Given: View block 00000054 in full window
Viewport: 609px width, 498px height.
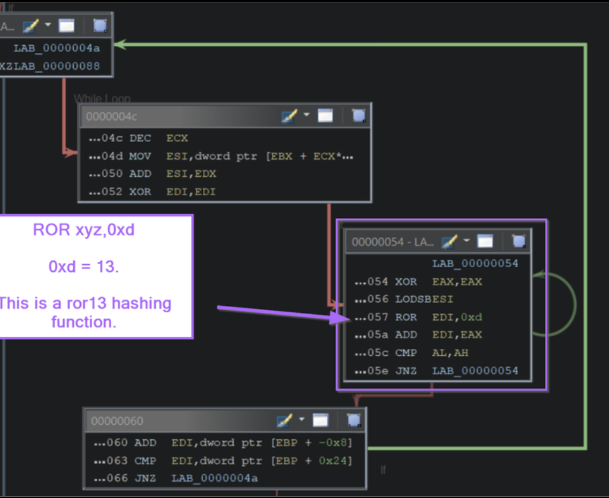Looking at the screenshot, I should coord(485,241).
